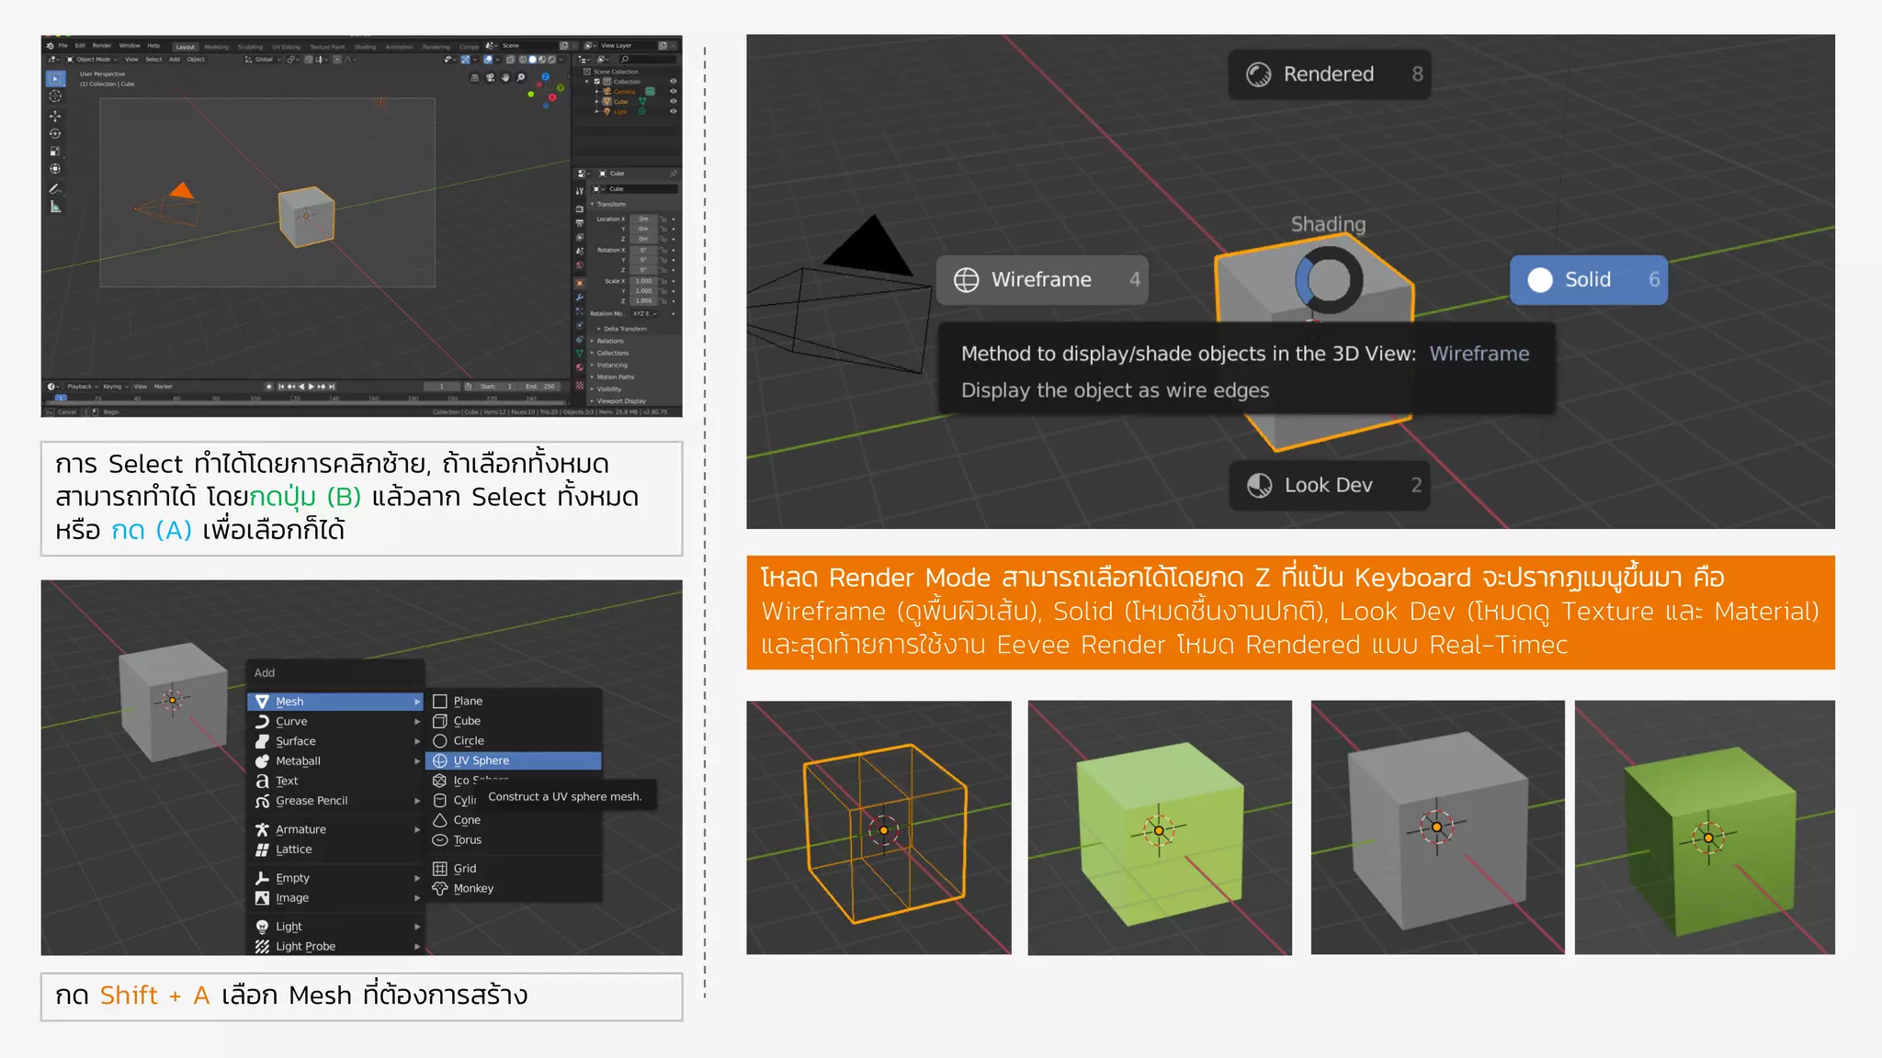Screen dimensions: 1882x1058
Task: Click the Wireframe globe icon in pie menu
Action: coord(966,280)
